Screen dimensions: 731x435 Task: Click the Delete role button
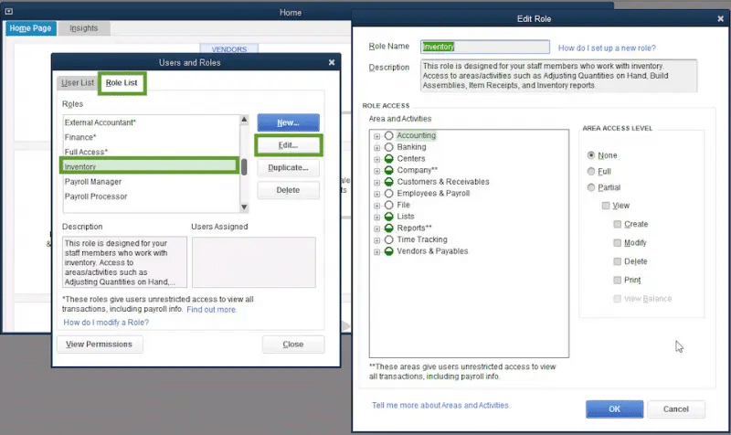point(288,190)
